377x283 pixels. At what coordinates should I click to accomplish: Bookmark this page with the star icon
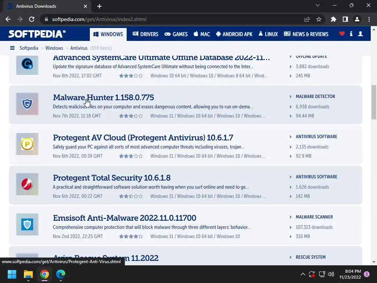click(x=319, y=19)
